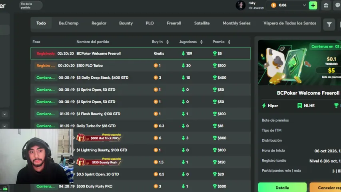
Task: Click the coin icon beside 0.06 balance
Action: (273, 5)
